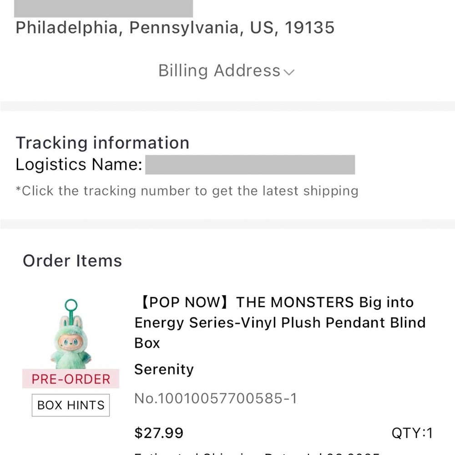The width and height of the screenshot is (455, 455).
Task: Click the order number No.10010057700585-1
Action: (x=215, y=399)
